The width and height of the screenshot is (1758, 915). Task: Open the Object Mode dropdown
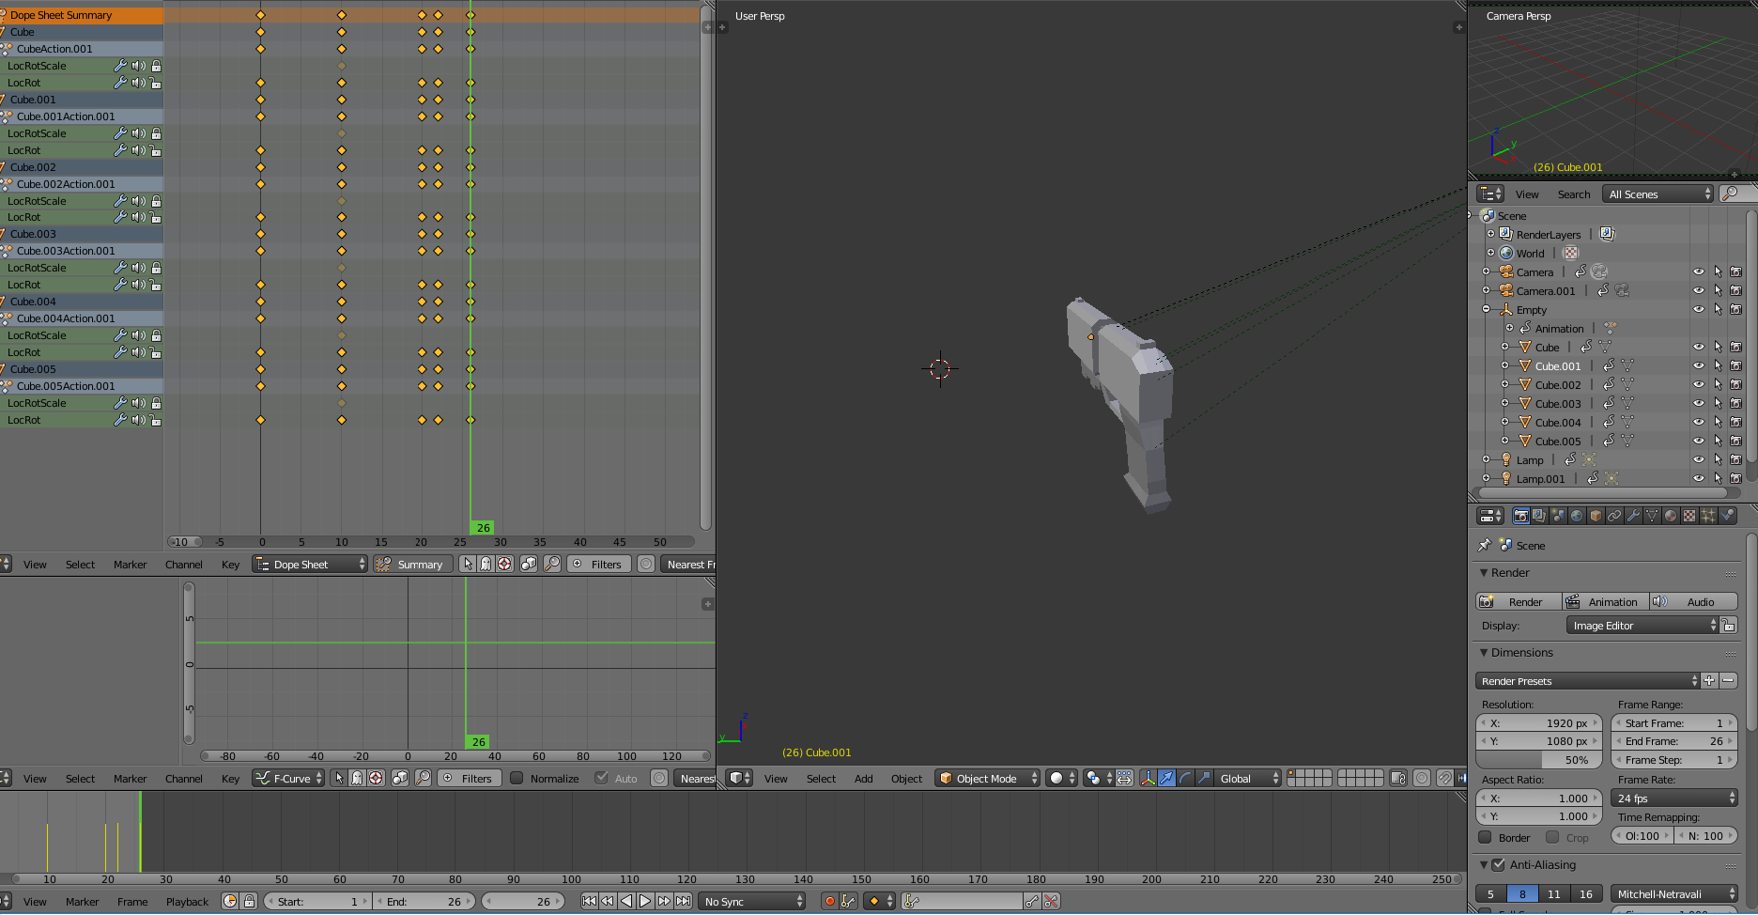[989, 778]
